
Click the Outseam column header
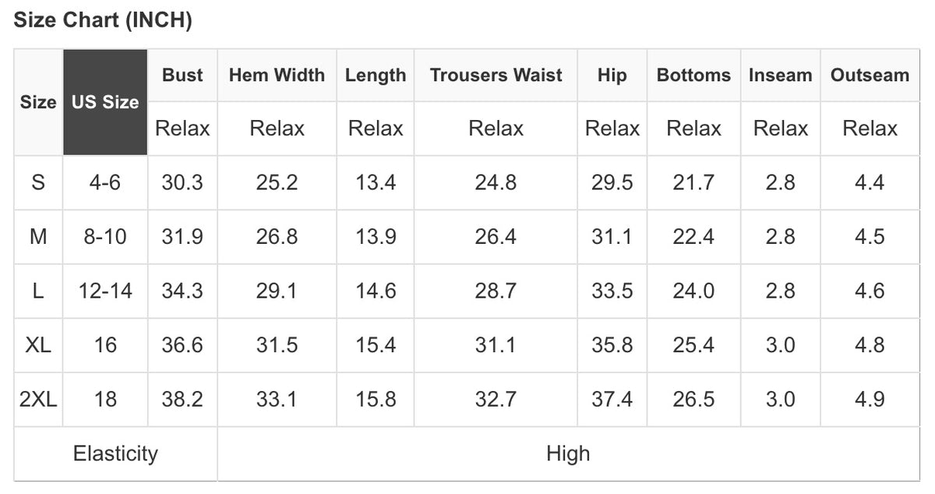point(870,76)
